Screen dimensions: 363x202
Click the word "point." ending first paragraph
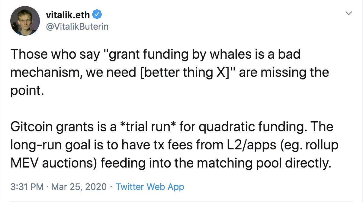pyautogui.click(x=27, y=91)
